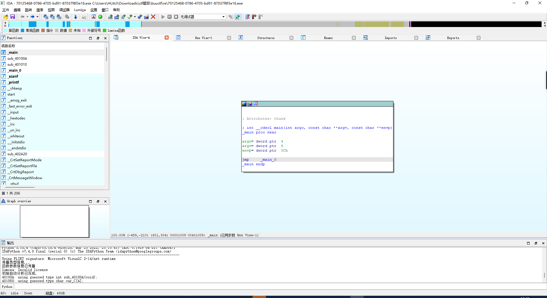Close the Structures tab
Viewport: 547px width, 298px height.
pyautogui.click(x=291, y=38)
